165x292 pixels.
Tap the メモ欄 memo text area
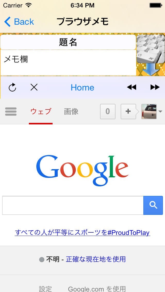tap(68, 63)
